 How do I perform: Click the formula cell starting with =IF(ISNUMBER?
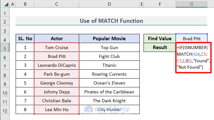click(x=193, y=58)
